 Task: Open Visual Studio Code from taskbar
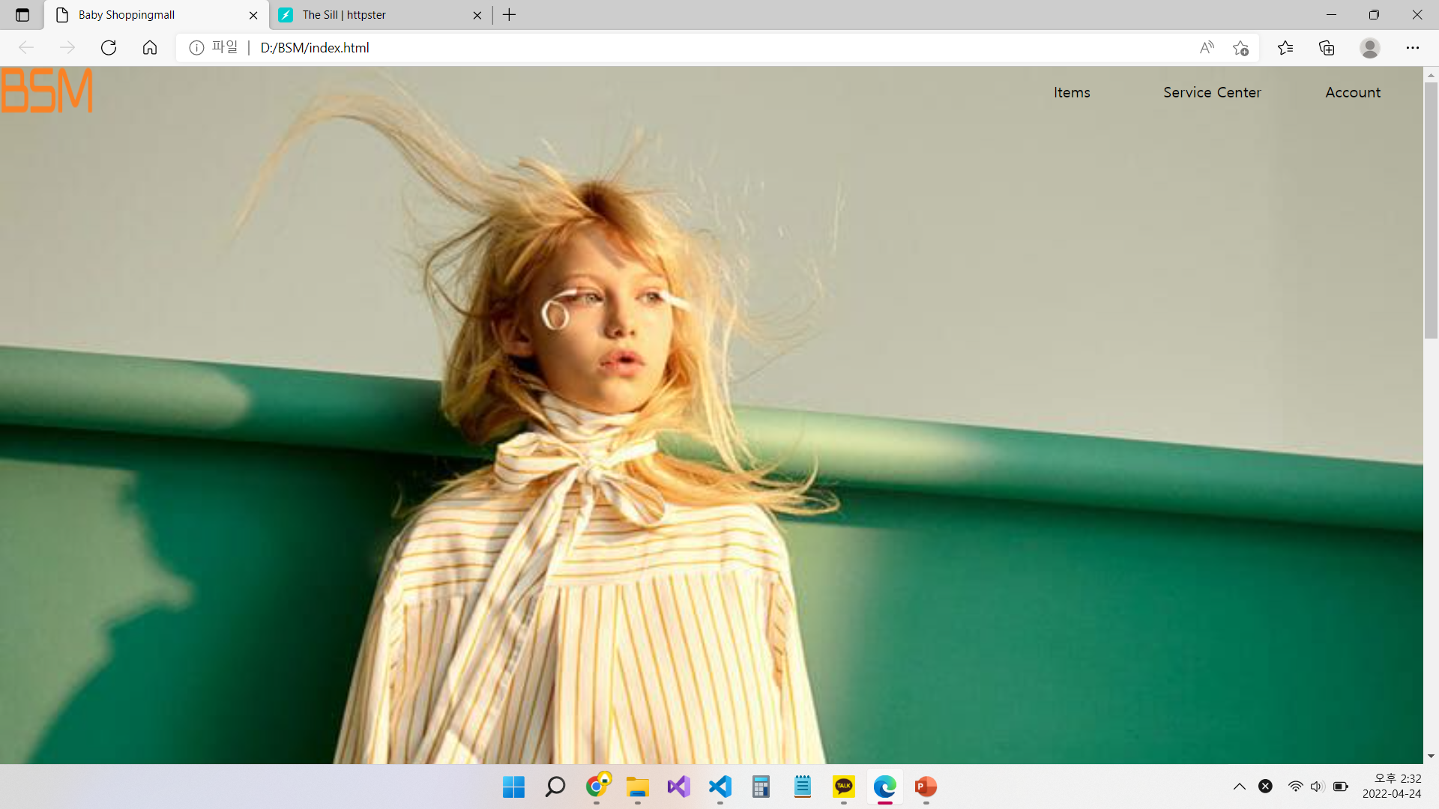[x=719, y=787]
